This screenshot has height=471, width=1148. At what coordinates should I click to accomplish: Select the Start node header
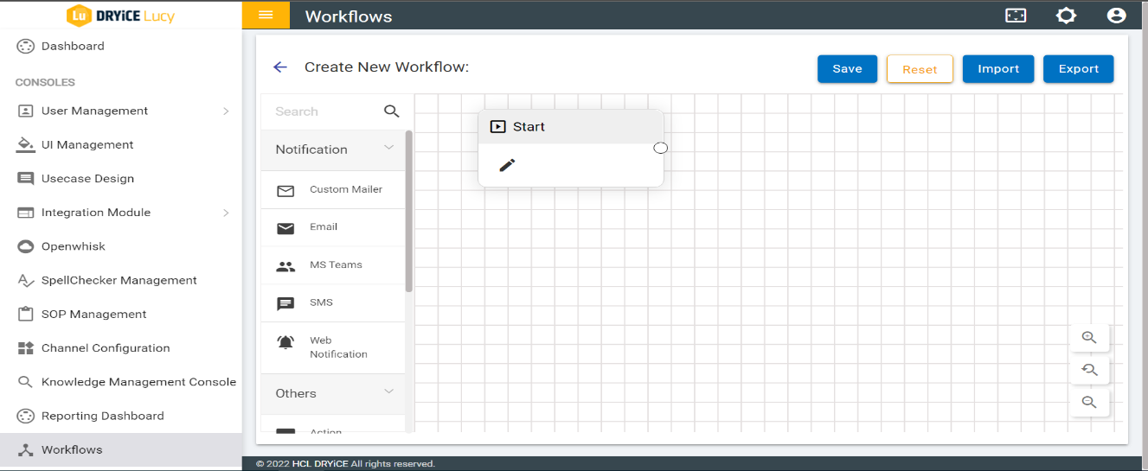[571, 126]
